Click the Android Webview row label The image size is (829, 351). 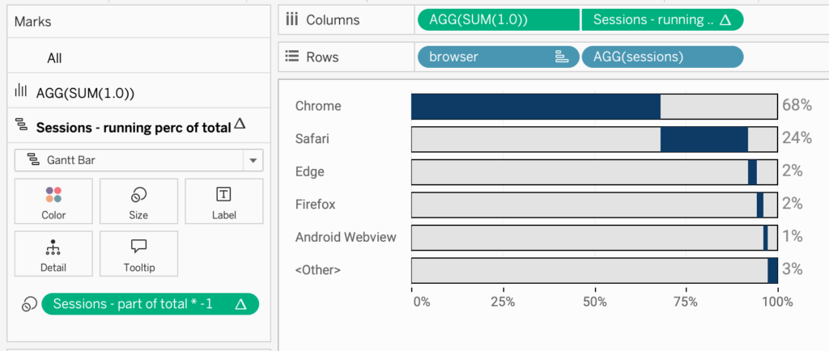[346, 237]
